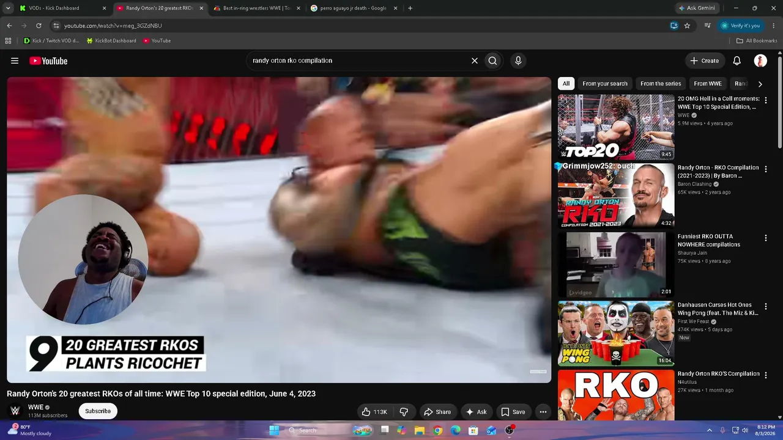Click the YouTube search input field
783x440 pixels.
click(358, 61)
